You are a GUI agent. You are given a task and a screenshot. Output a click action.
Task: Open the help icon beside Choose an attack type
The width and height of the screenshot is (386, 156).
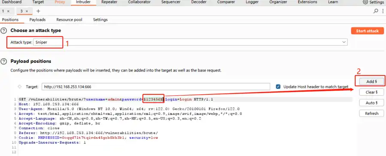tap(3, 31)
